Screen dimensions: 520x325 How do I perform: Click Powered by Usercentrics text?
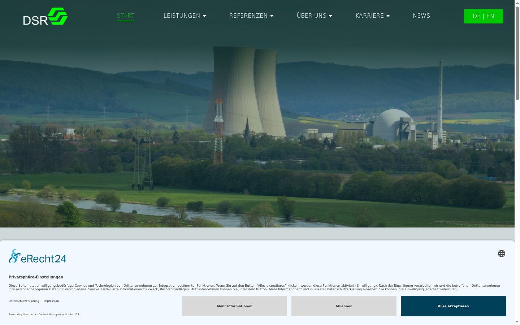tap(44, 315)
